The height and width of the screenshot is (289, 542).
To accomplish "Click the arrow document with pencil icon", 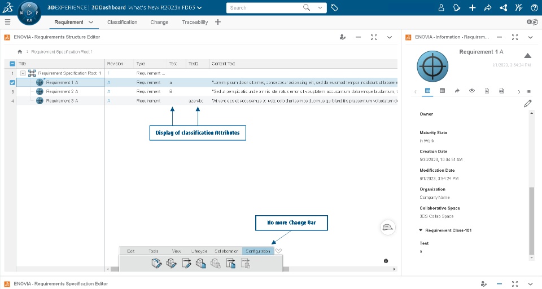I will pos(186,264).
